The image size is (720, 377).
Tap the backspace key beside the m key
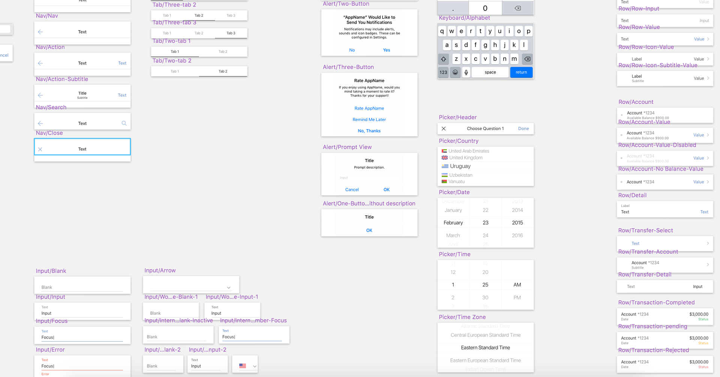pyautogui.click(x=527, y=59)
